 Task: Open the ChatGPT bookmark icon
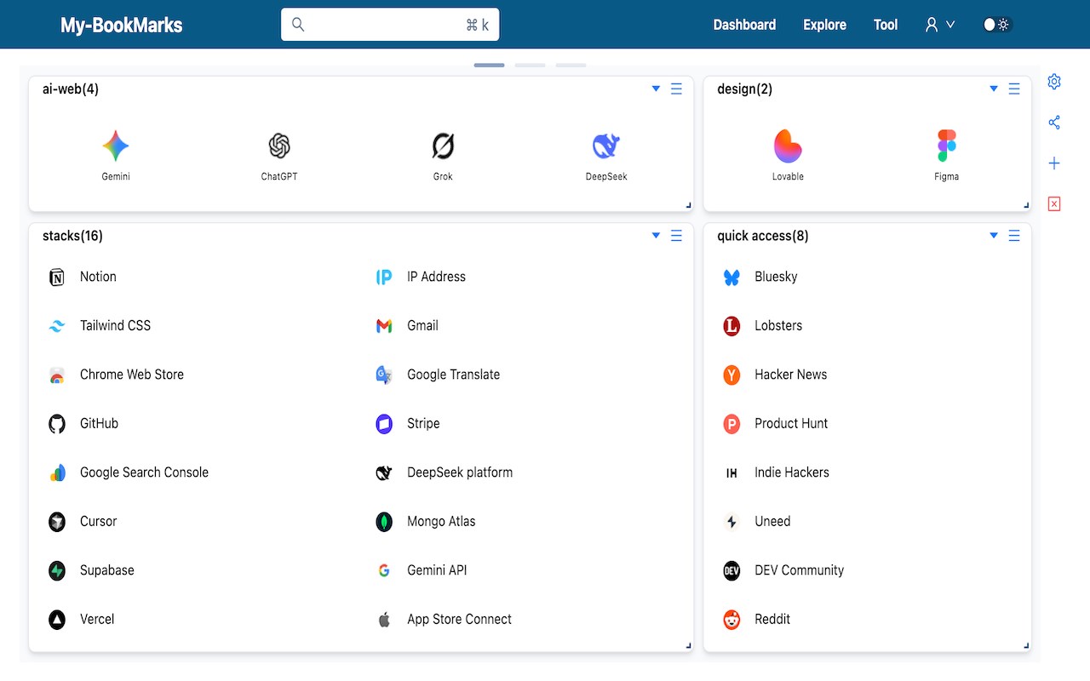point(279,146)
